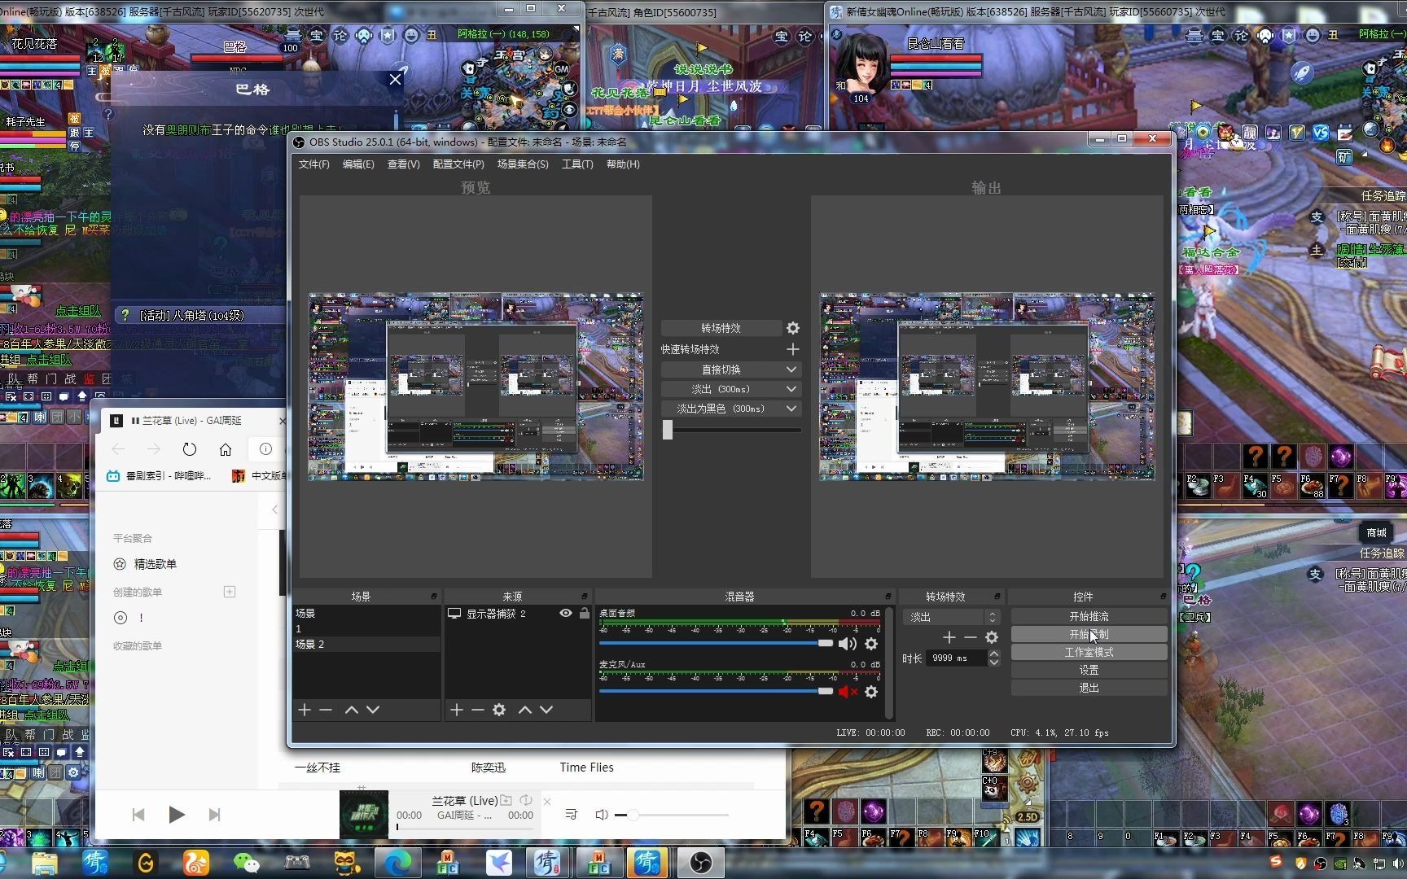The width and height of the screenshot is (1407, 879).
Task: Move the selected source down in 来源 panel
Action: 546,710
